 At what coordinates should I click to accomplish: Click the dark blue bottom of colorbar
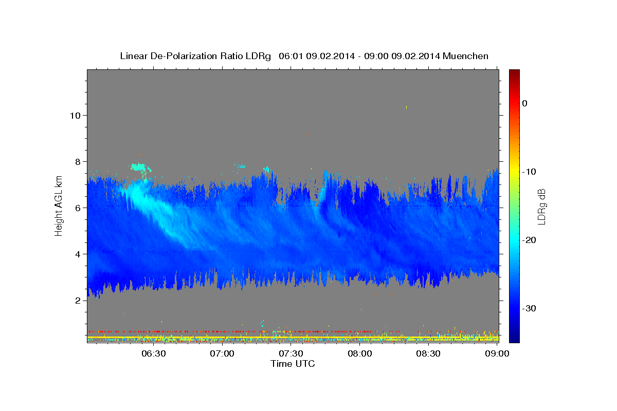(x=514, y=337)
